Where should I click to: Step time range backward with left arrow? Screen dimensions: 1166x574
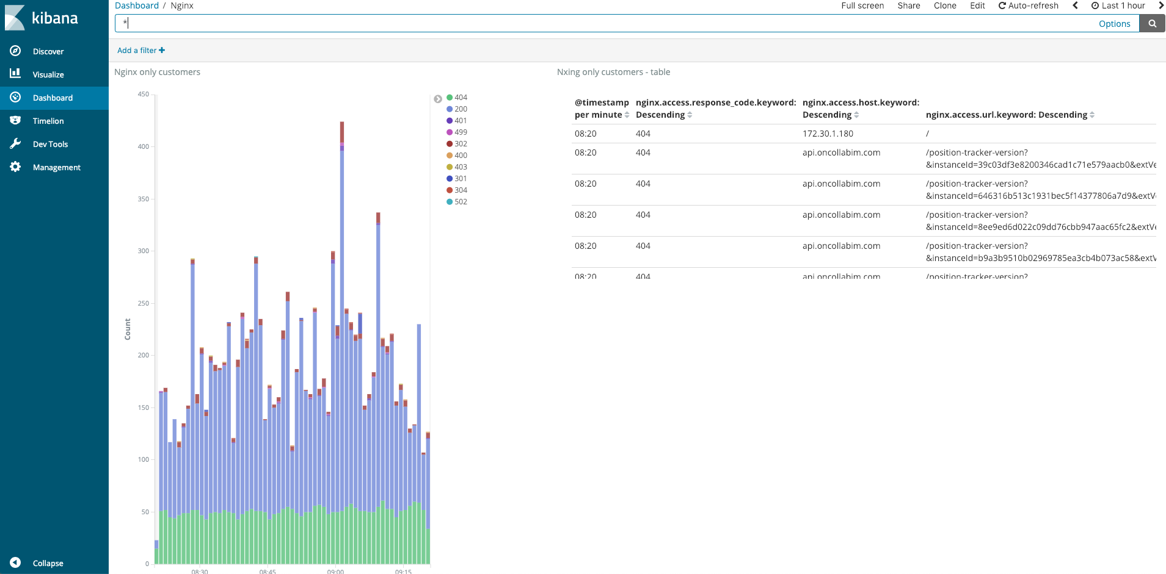[x=1075, y=5]
